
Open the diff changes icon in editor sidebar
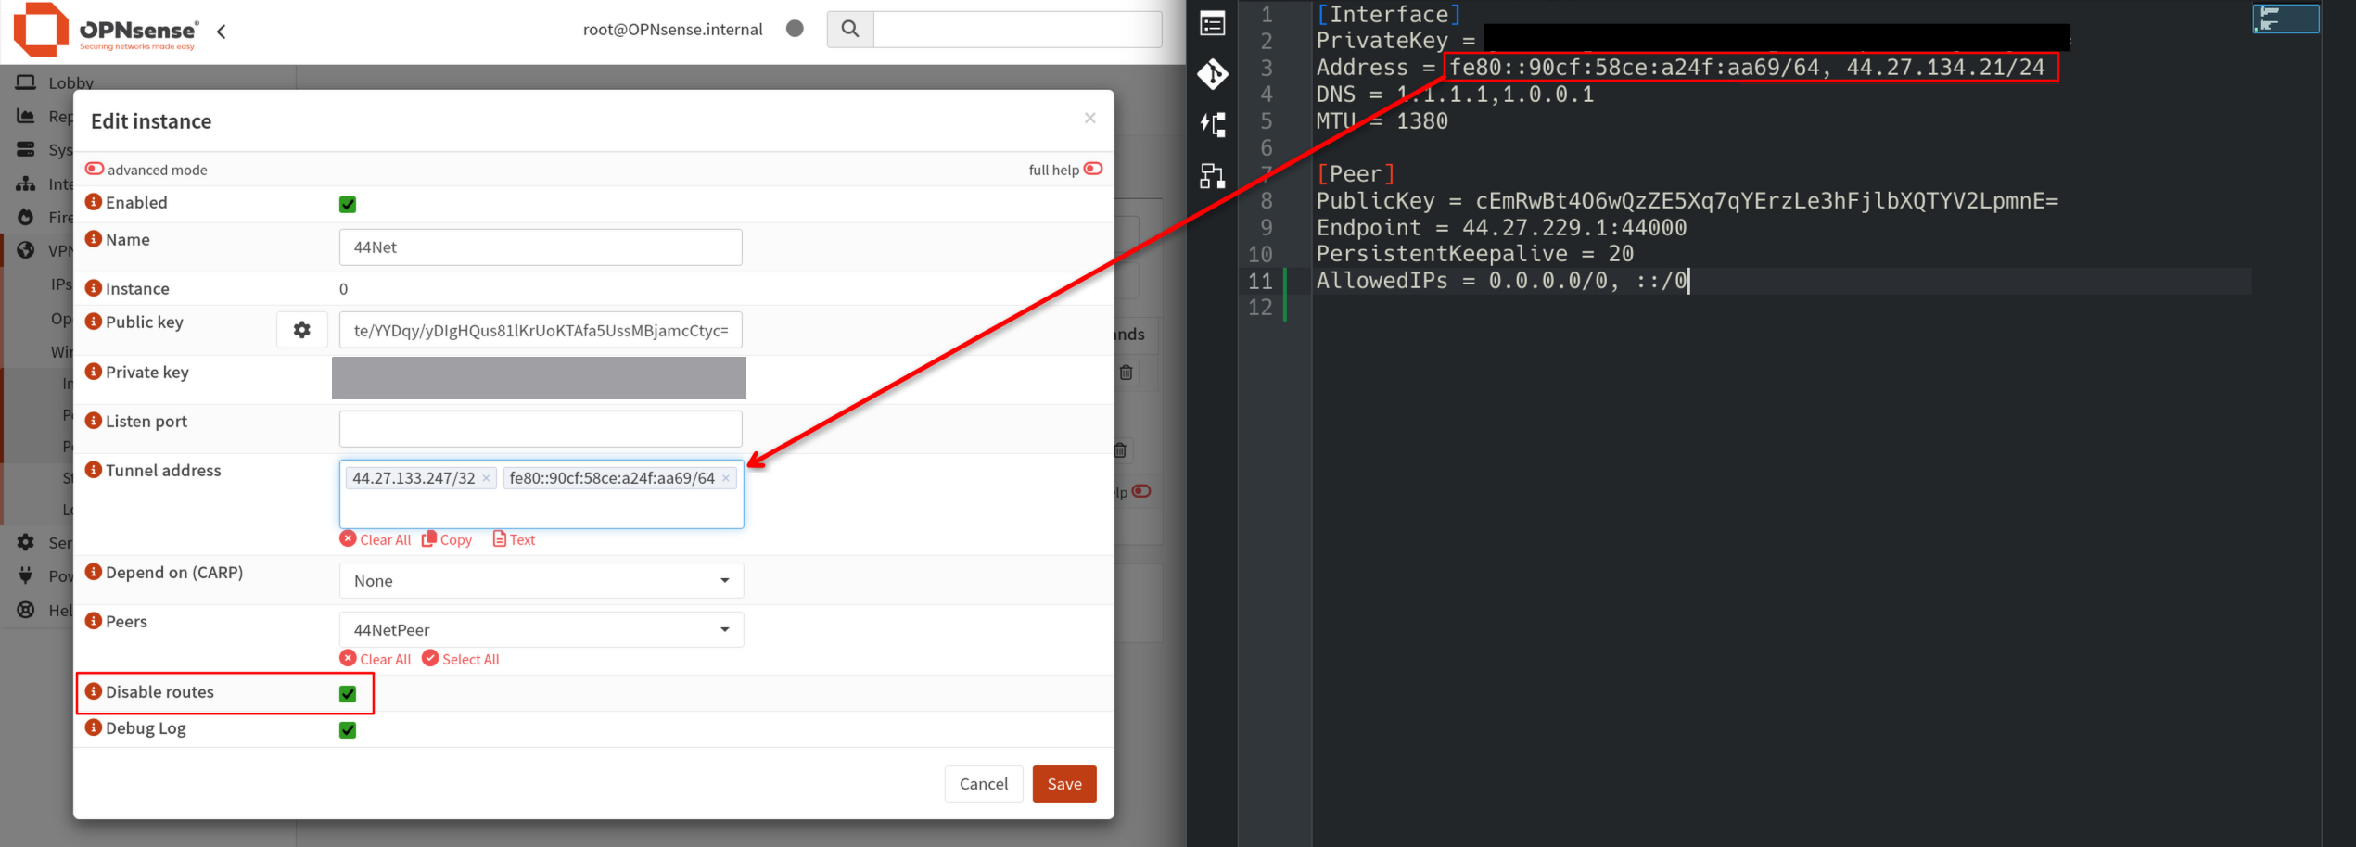(x=1212, y=124)
